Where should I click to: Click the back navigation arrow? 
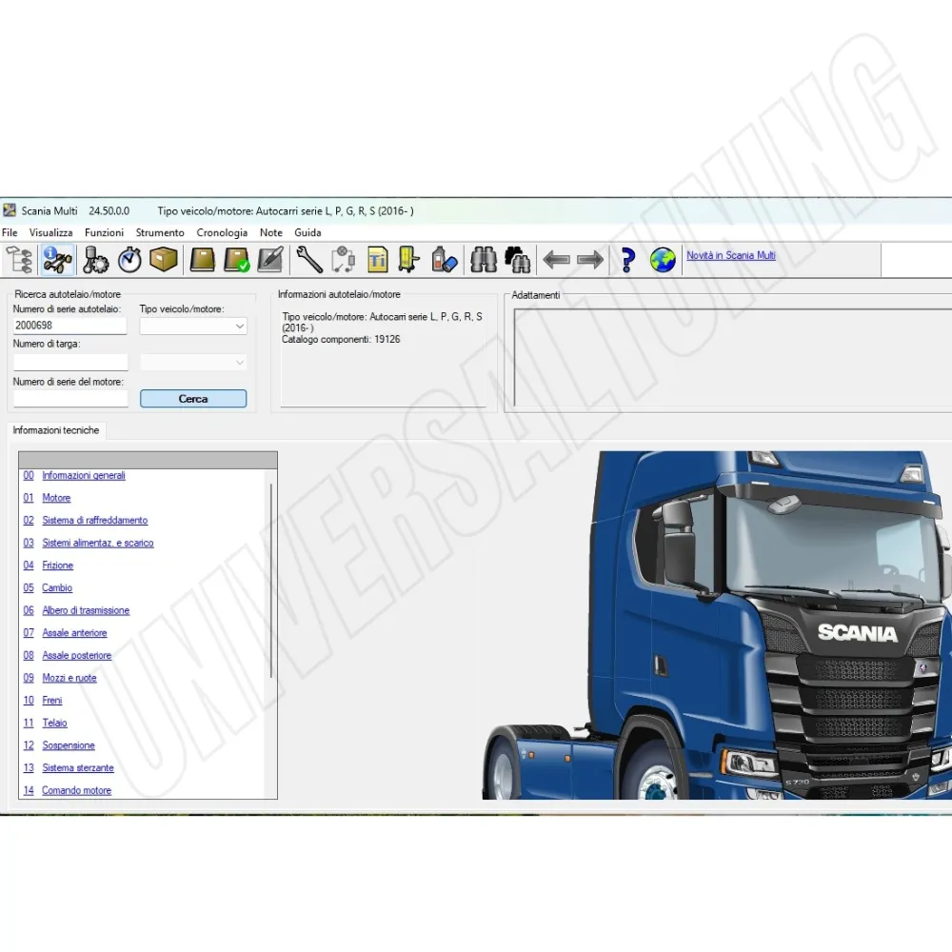557,259
